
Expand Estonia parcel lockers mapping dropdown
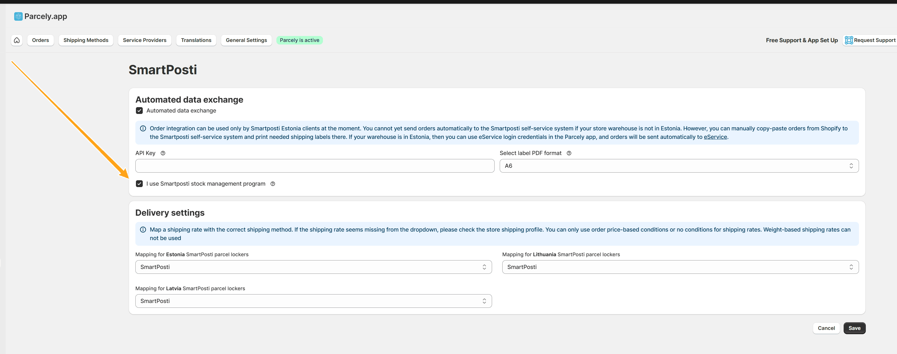(313, 267)
